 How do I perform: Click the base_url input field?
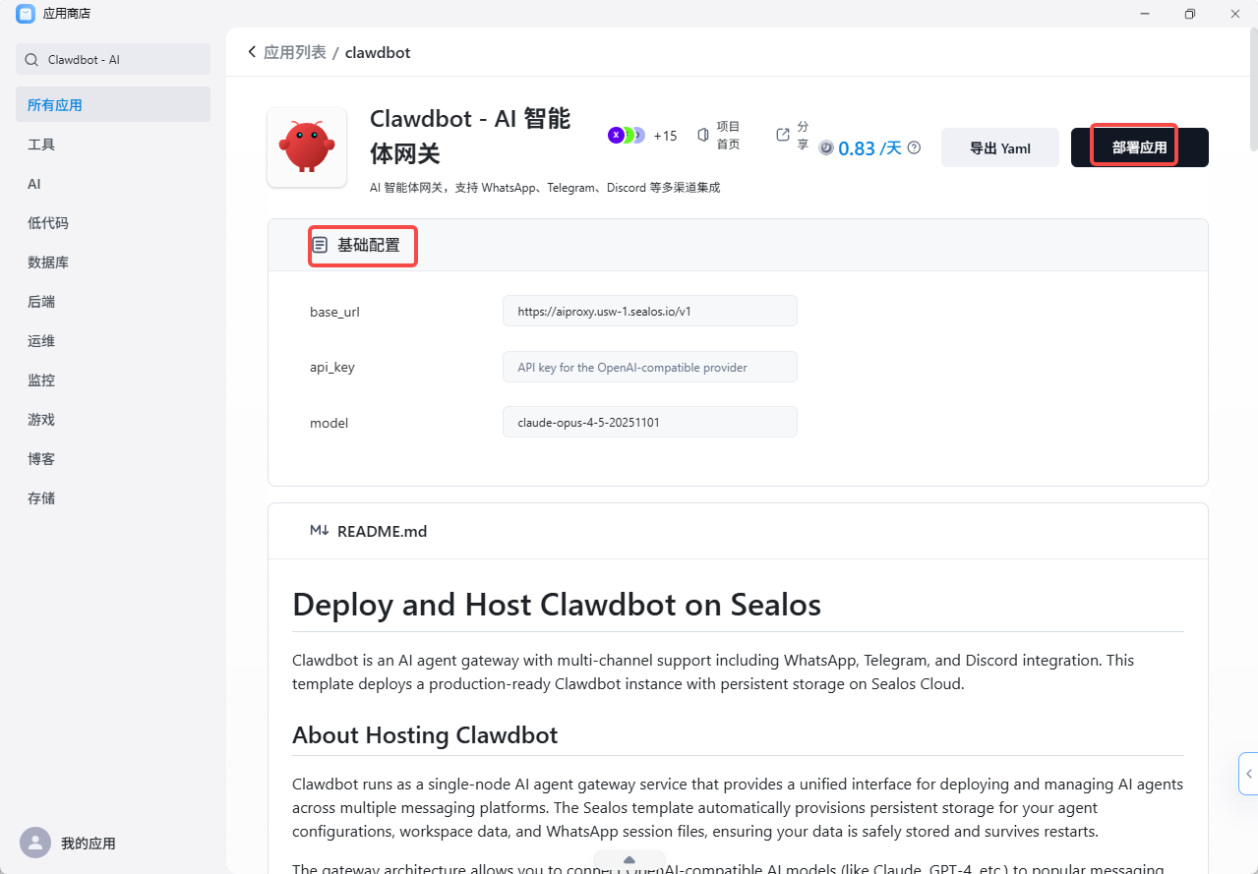click(650, 311)
